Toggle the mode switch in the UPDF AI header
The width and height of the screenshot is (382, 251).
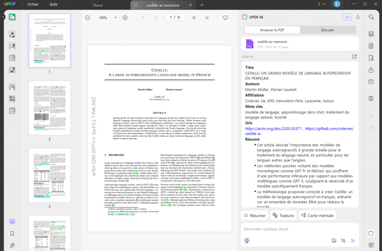347,17
